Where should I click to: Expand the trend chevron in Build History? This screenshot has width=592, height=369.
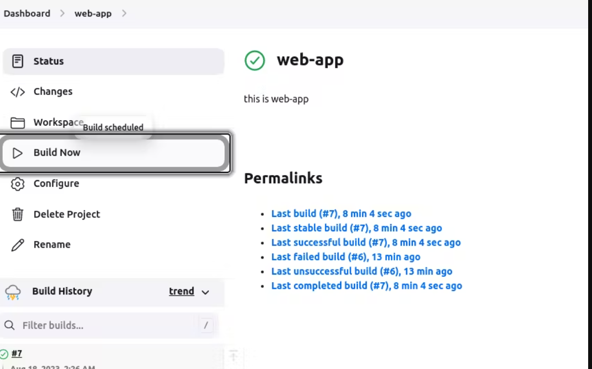click(x=206, y=292)
